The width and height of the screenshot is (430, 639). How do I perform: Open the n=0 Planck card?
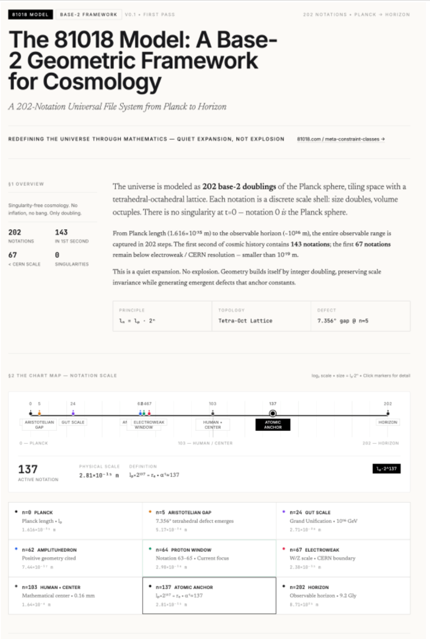tap(75, 521)
